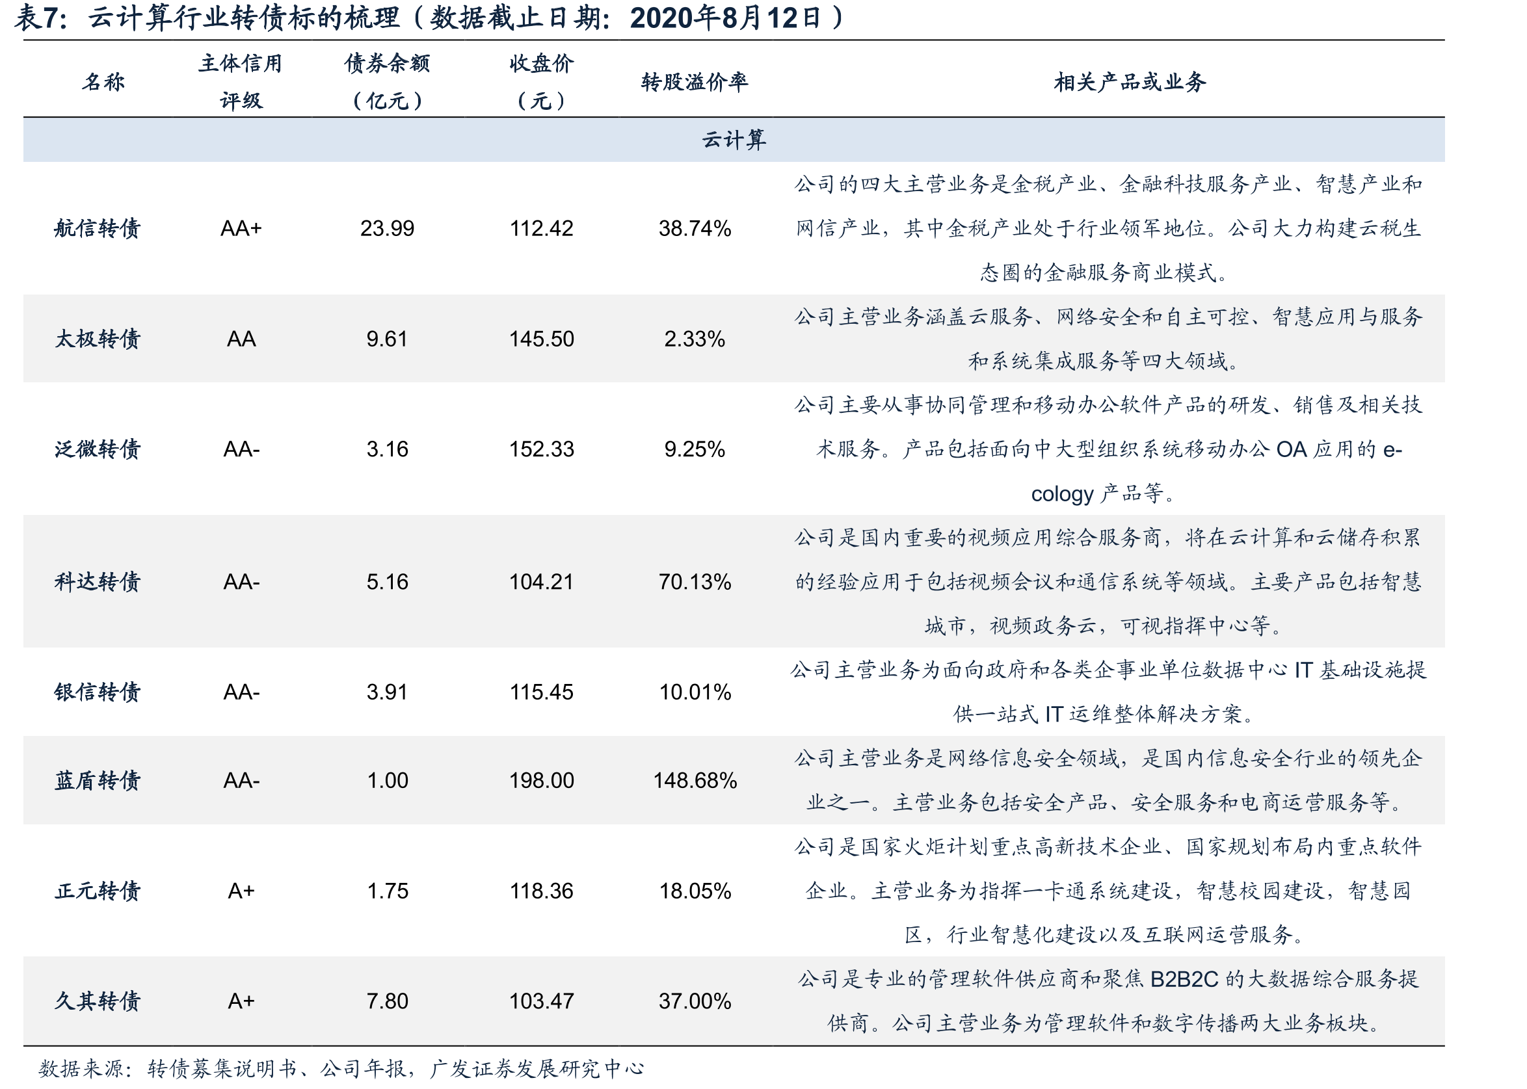Click 航信转债 description starting '公司的四大主营业务'
The height and width of the screenshot is (1089, 1527).
1108,228
